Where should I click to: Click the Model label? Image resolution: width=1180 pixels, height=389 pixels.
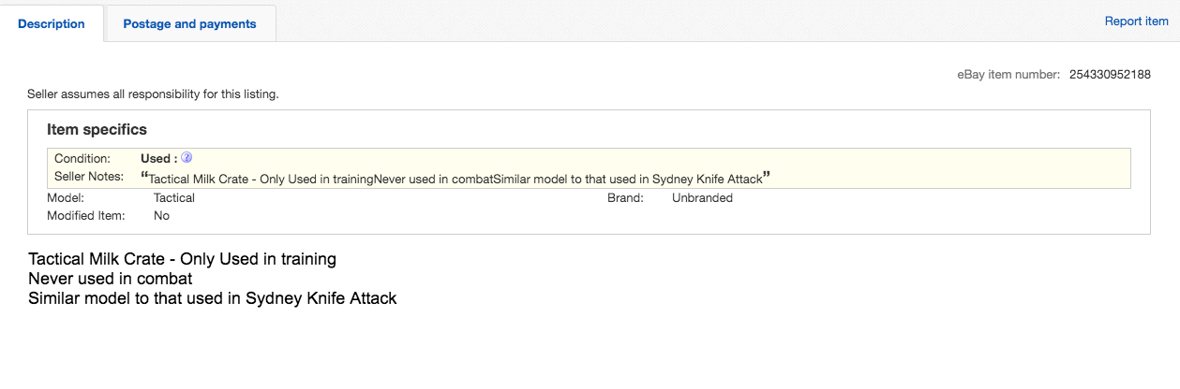[66, 198]
